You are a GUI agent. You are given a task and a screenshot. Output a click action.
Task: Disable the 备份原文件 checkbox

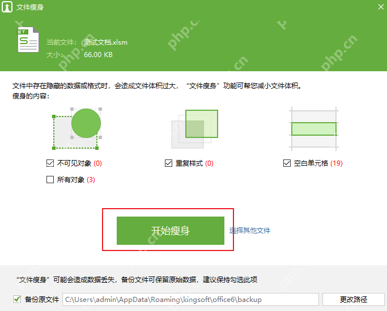coord(17,300)
